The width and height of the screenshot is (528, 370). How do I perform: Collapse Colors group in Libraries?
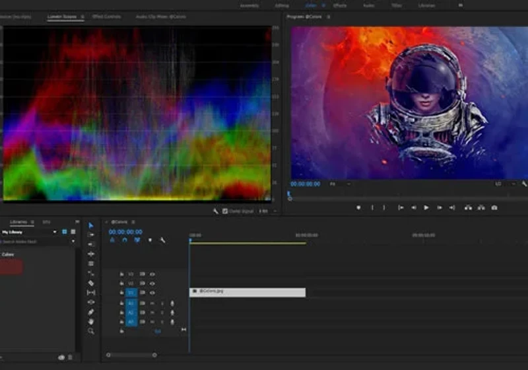8,254
